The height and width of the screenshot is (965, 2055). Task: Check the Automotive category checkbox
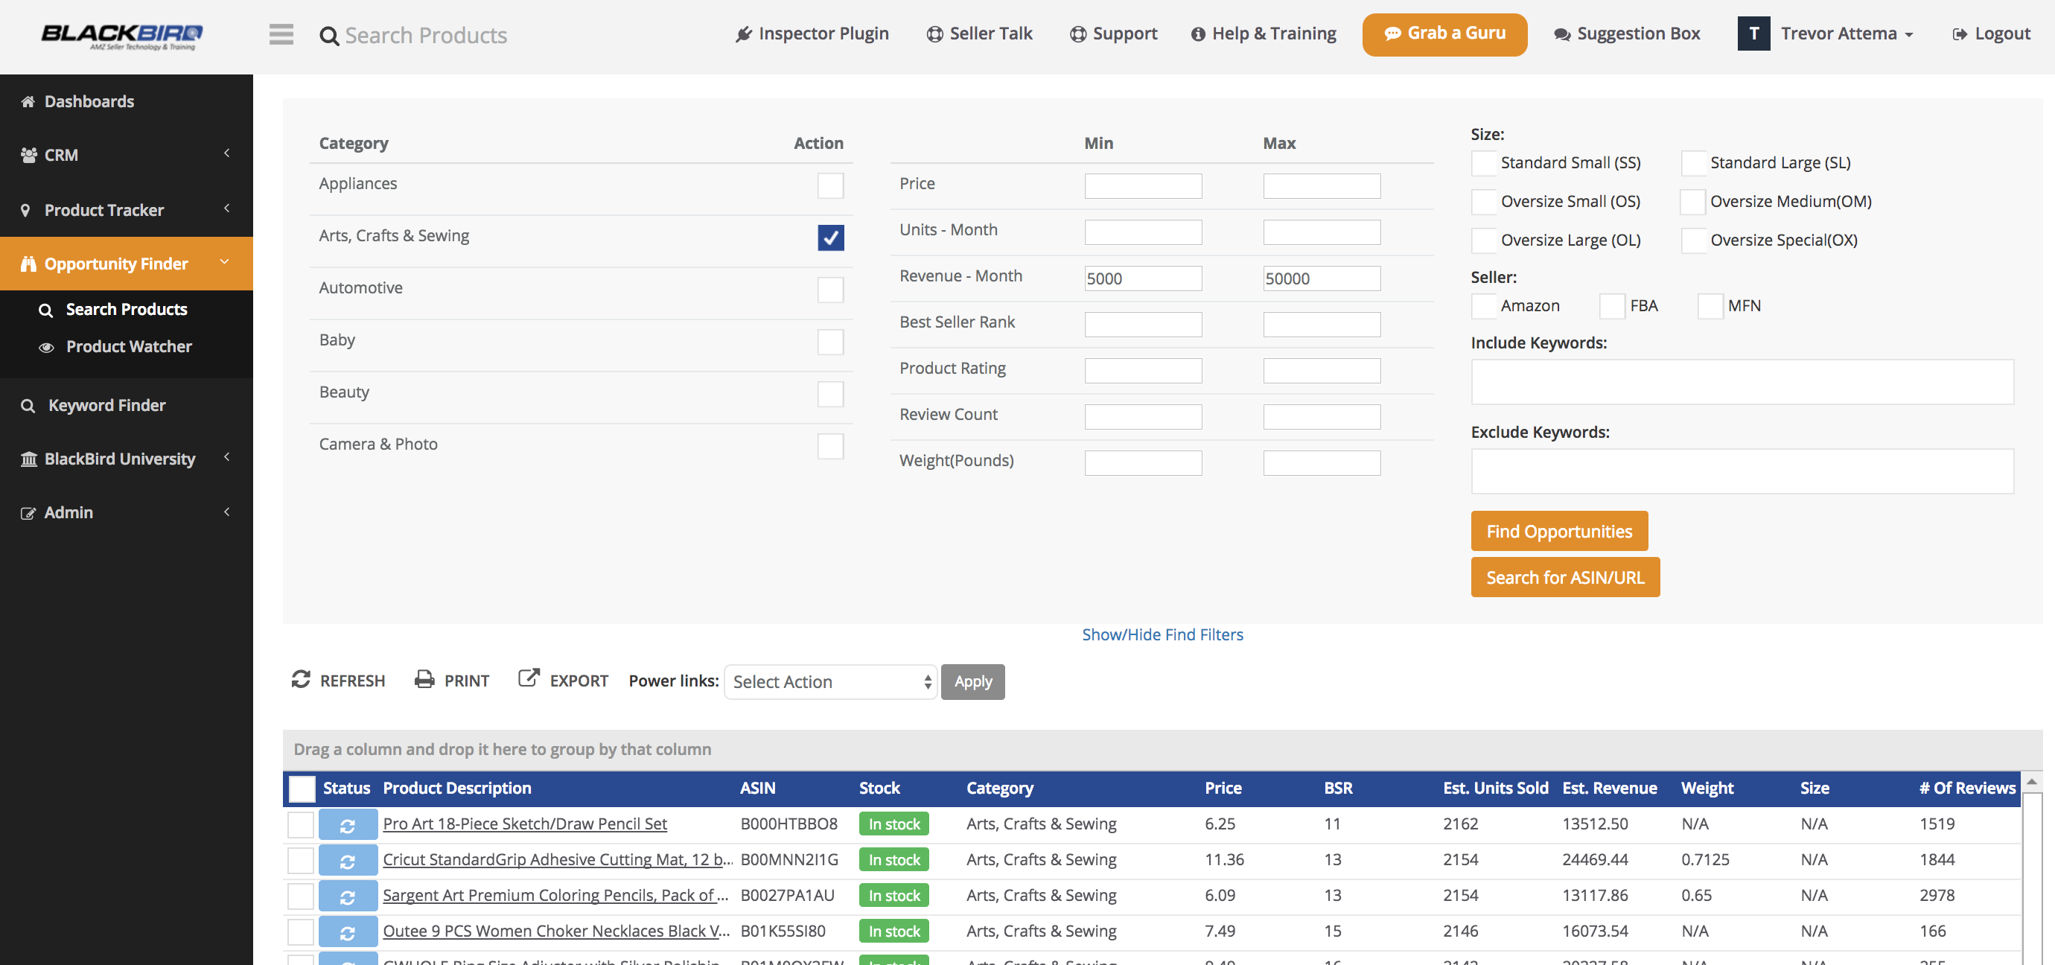pos(830,290)
